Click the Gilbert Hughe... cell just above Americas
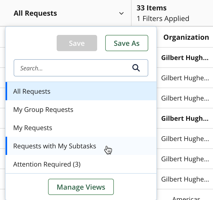Screen dimensions: 213x200 coord(185,179)
